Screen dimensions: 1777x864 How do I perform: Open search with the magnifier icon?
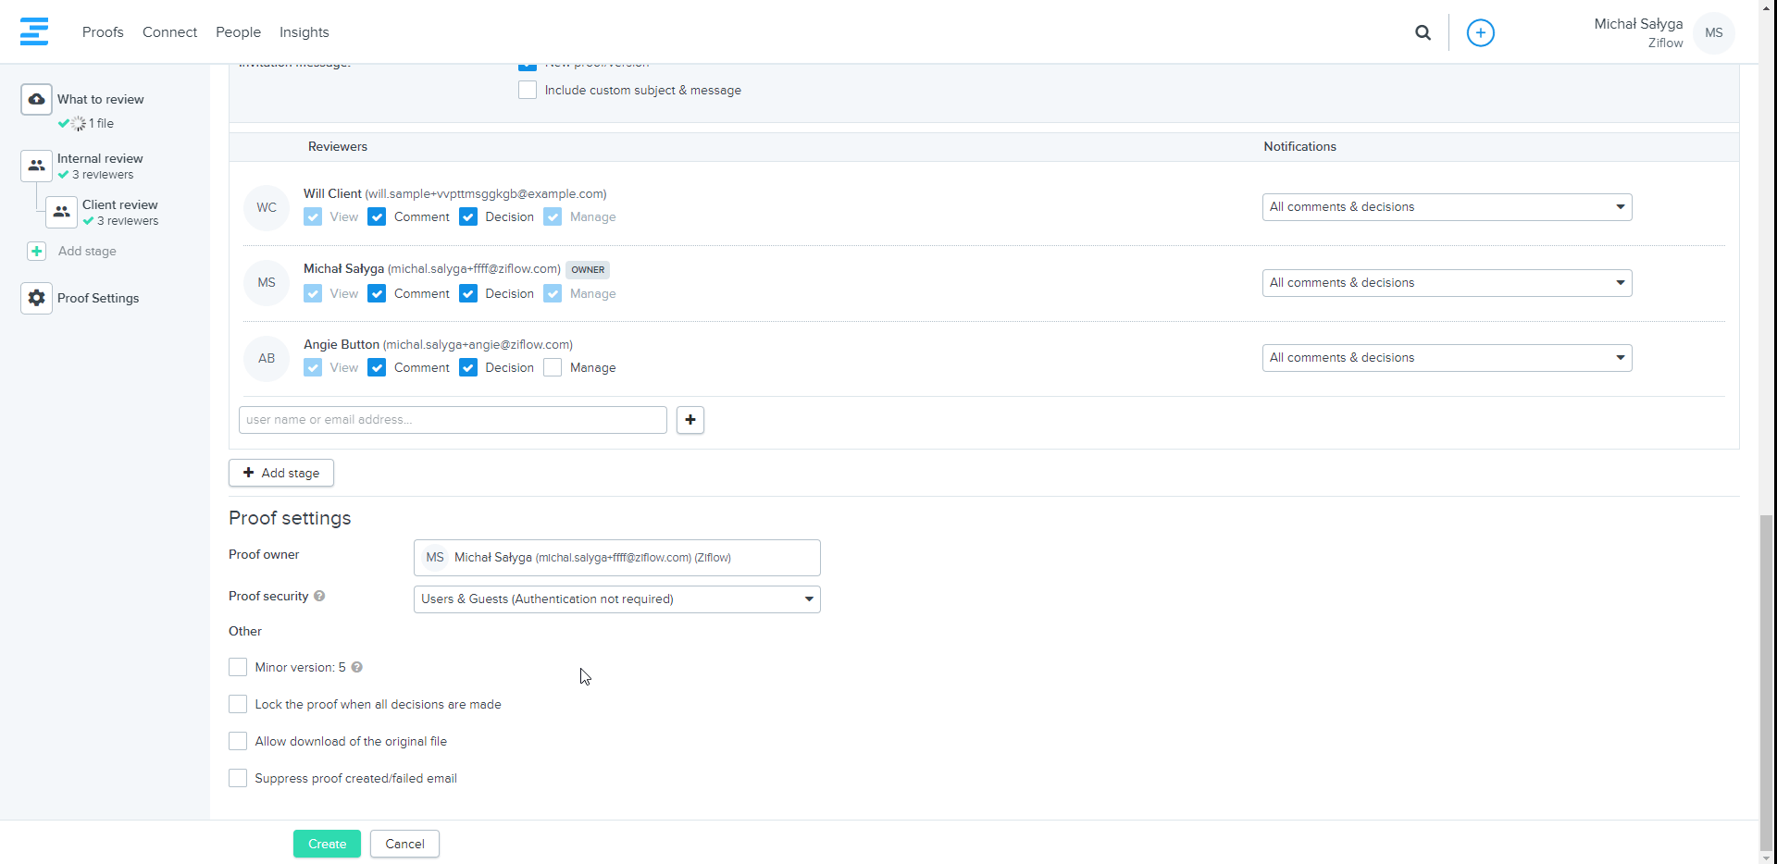pos(1423,32)
